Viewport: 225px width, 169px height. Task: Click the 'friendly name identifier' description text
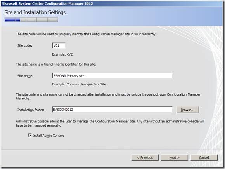click(56, 64)
